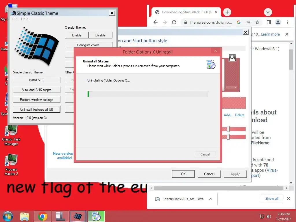Open Classic Task Manager desktop icon
Screen dimensions: 296x222
click(x=11, y=135)
